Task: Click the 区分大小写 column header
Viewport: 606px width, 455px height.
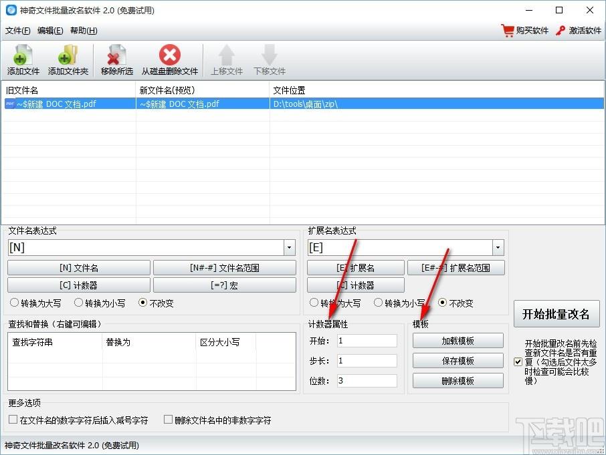Action: 226,342
